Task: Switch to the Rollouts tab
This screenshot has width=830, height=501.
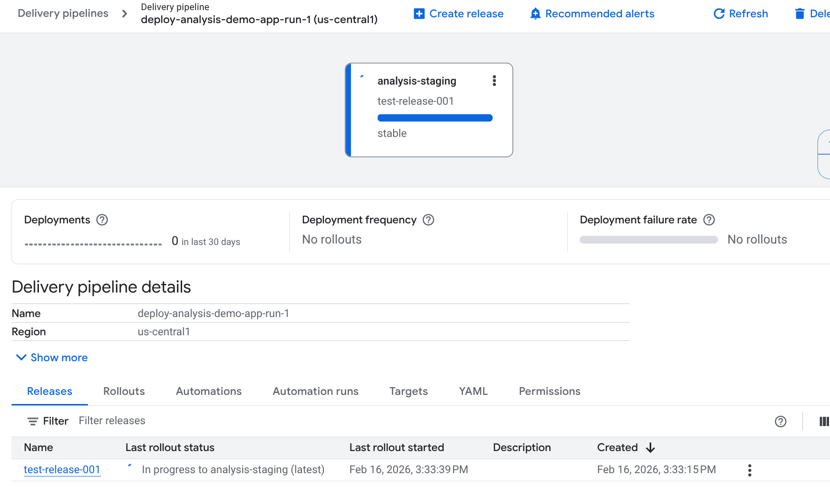Action: [x=124, y=391]
